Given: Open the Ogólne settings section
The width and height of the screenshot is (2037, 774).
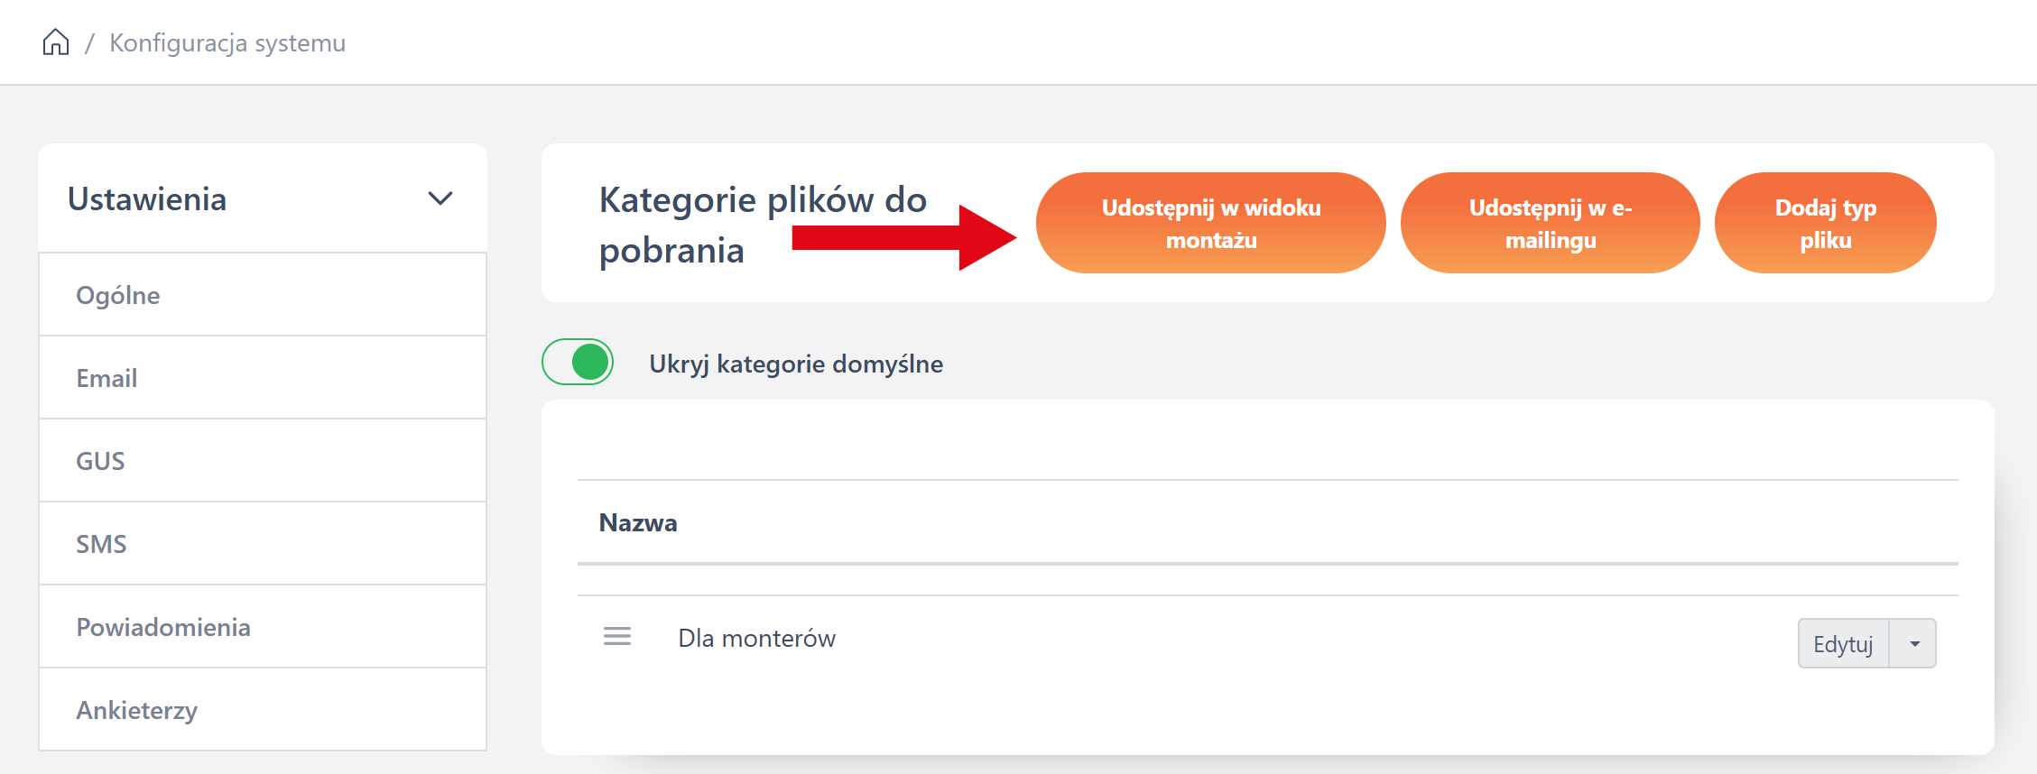Looking at the screenshot, I should coord(118,295).
